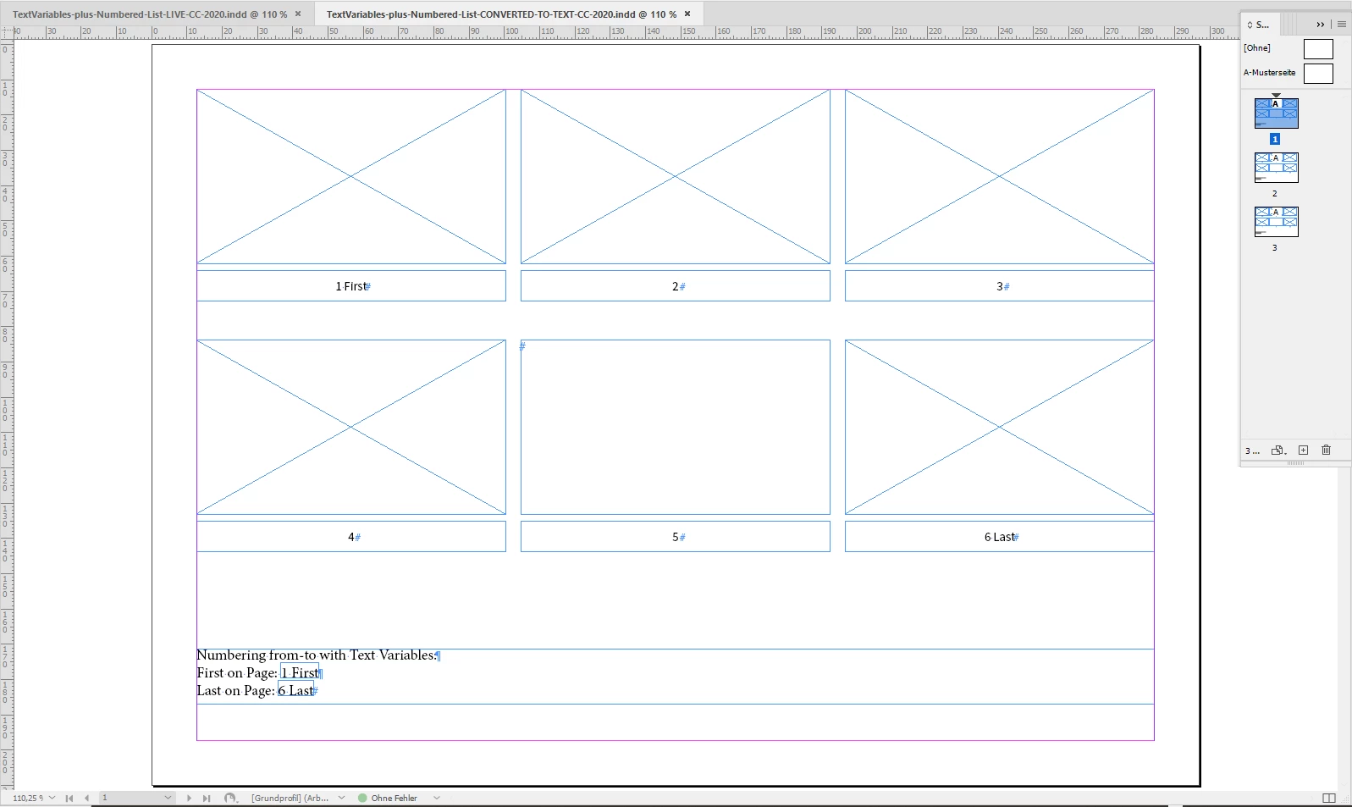
Task: Click the caption frame numbered 3
Action: click(1000, 286)
